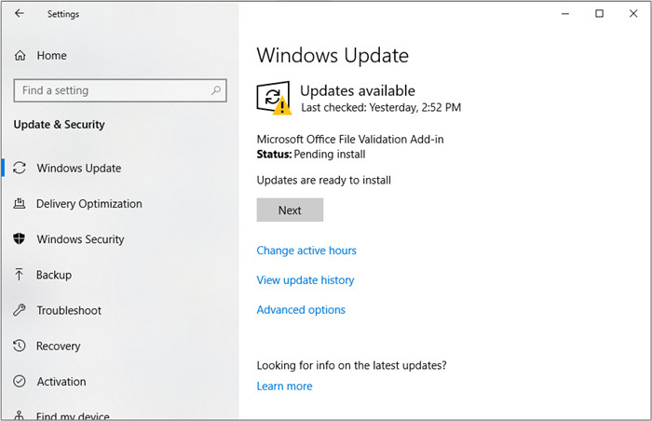652x421 pixels.
Task: Click the Updates available heading
Action: coord(358,90)
